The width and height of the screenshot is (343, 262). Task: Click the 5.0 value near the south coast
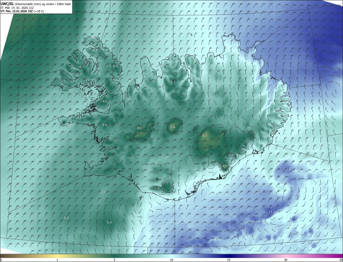pyautogui.click(x=157, y=189)
